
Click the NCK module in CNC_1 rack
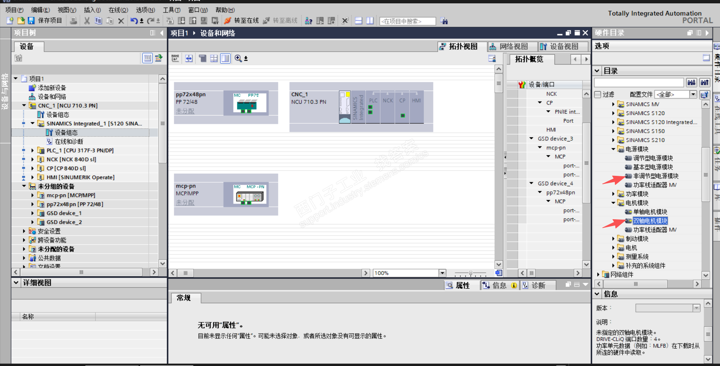(x=388, y=107)
